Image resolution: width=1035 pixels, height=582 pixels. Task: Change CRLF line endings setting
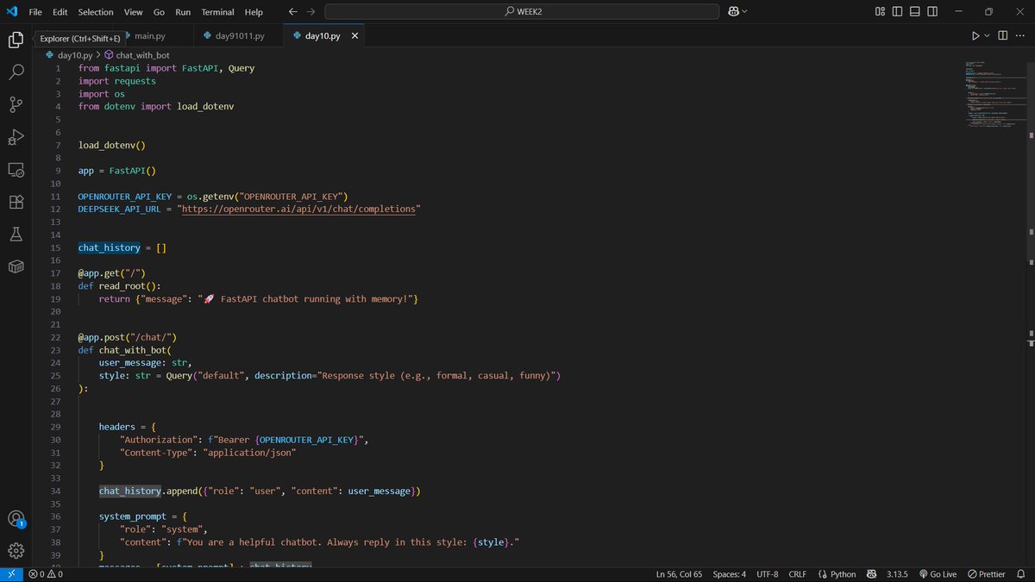[797, 573]
